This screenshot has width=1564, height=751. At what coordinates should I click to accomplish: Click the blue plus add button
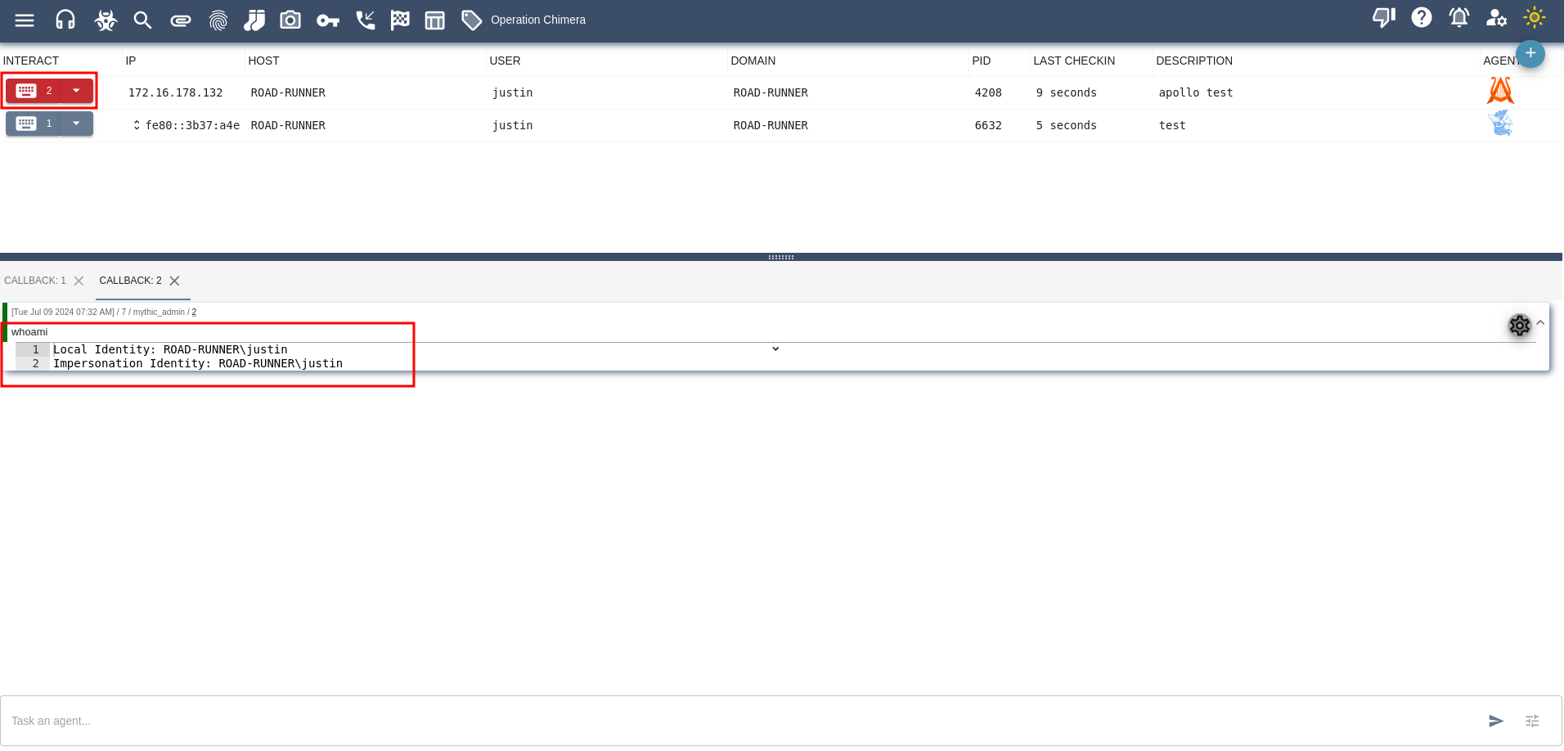coord(1530,53)
